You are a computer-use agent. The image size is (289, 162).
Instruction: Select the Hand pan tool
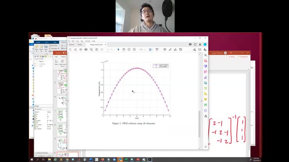pyautogui.click(x=124, y=49)
